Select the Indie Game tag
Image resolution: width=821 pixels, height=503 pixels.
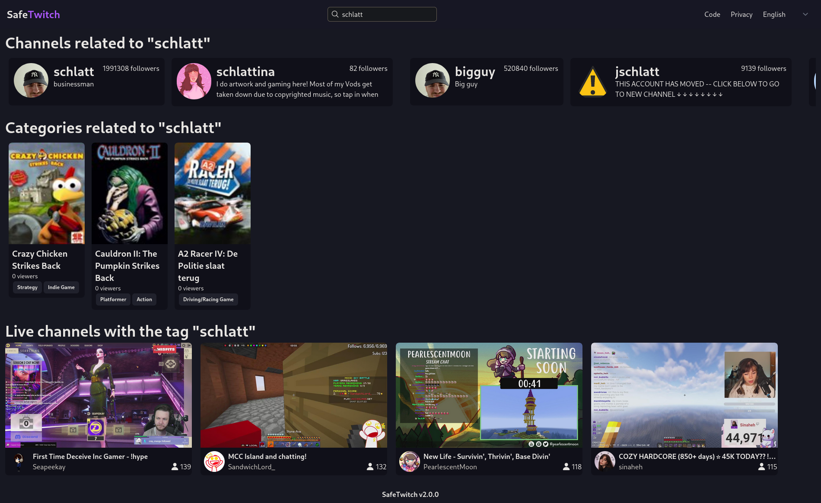pyautogui.click(x=61, y=287)
